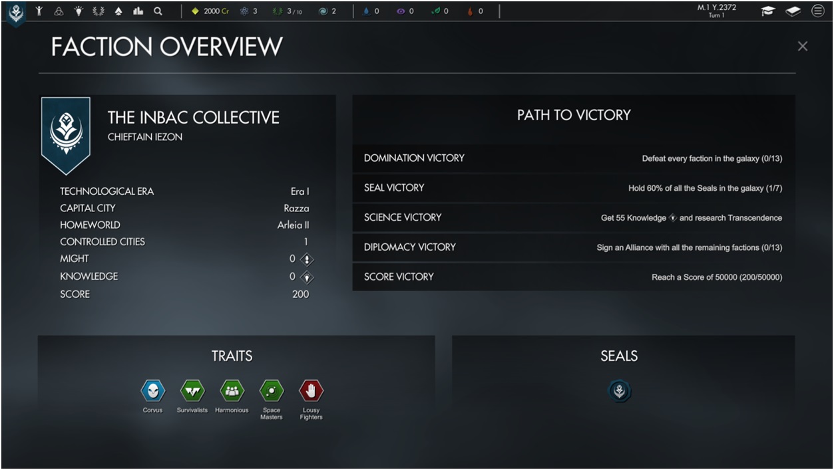Click the Harmonious trait badge

tap(232, 391)
